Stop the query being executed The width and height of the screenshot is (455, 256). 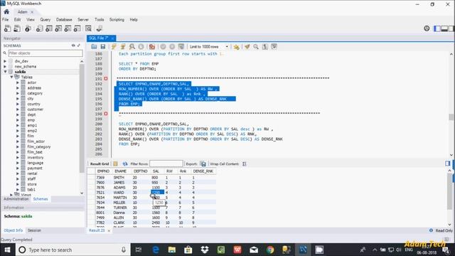click(x=141, y=47)
